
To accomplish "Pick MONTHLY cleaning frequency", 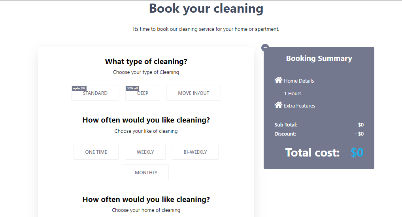I will (x=146, y=172).
